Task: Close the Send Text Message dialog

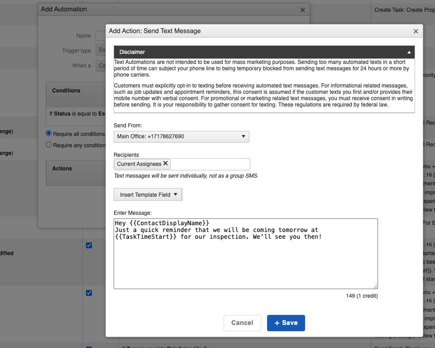Action: click(x=416, y=31)
